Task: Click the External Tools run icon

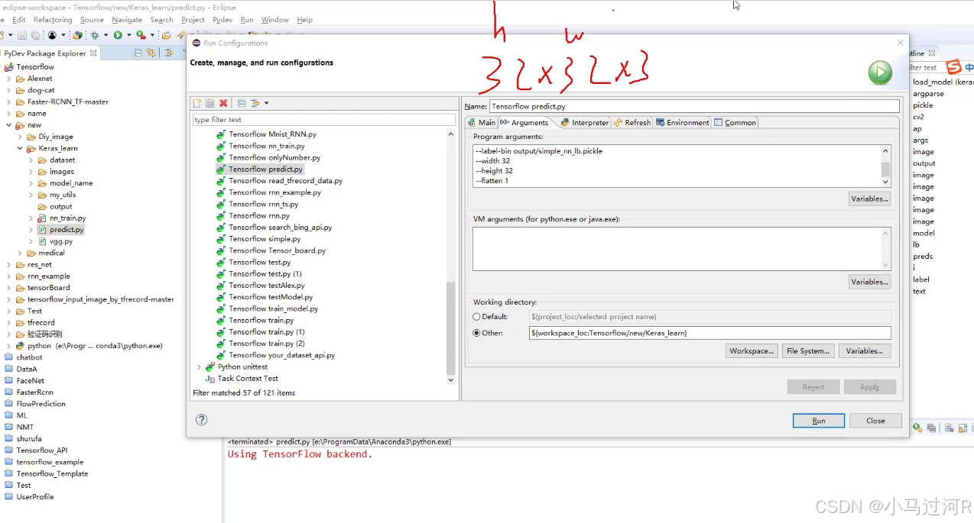Action: (x=141, y=35)
